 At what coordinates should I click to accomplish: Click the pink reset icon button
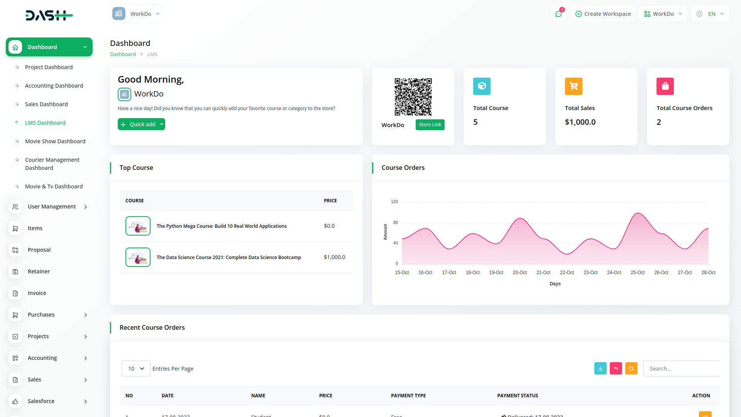616,369
